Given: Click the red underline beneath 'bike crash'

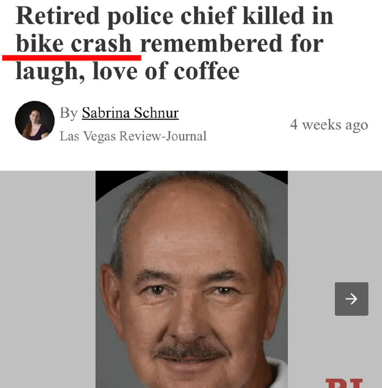Looking at the screenshot, I should 72,58.
